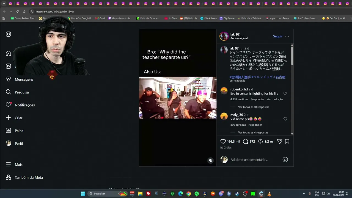This screenshot has width=352, height=198.
Task: Open the Elite Alliance bookmark
Action: point(208,18)
